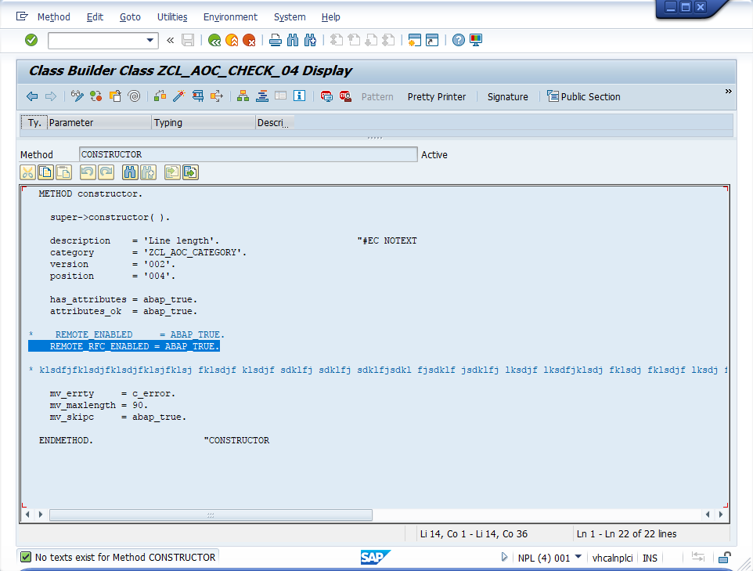Collapse the command field using double-chevron
This screenshot has width=753, height=571.
pos(170,41)
